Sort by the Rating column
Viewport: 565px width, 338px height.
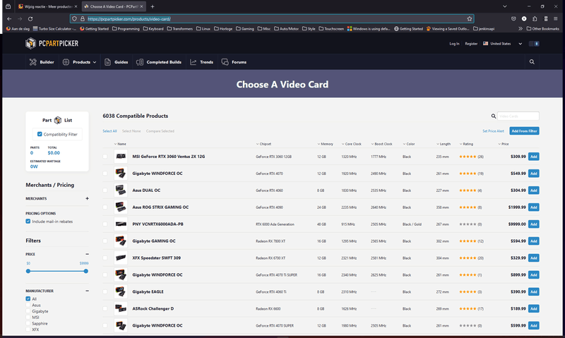[x=466, y=144]
